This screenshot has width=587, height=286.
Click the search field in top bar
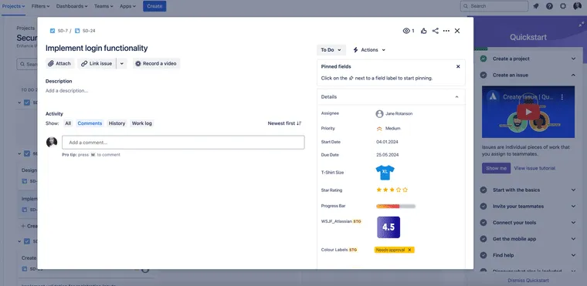pyautogui.click(x=494, y=6)
